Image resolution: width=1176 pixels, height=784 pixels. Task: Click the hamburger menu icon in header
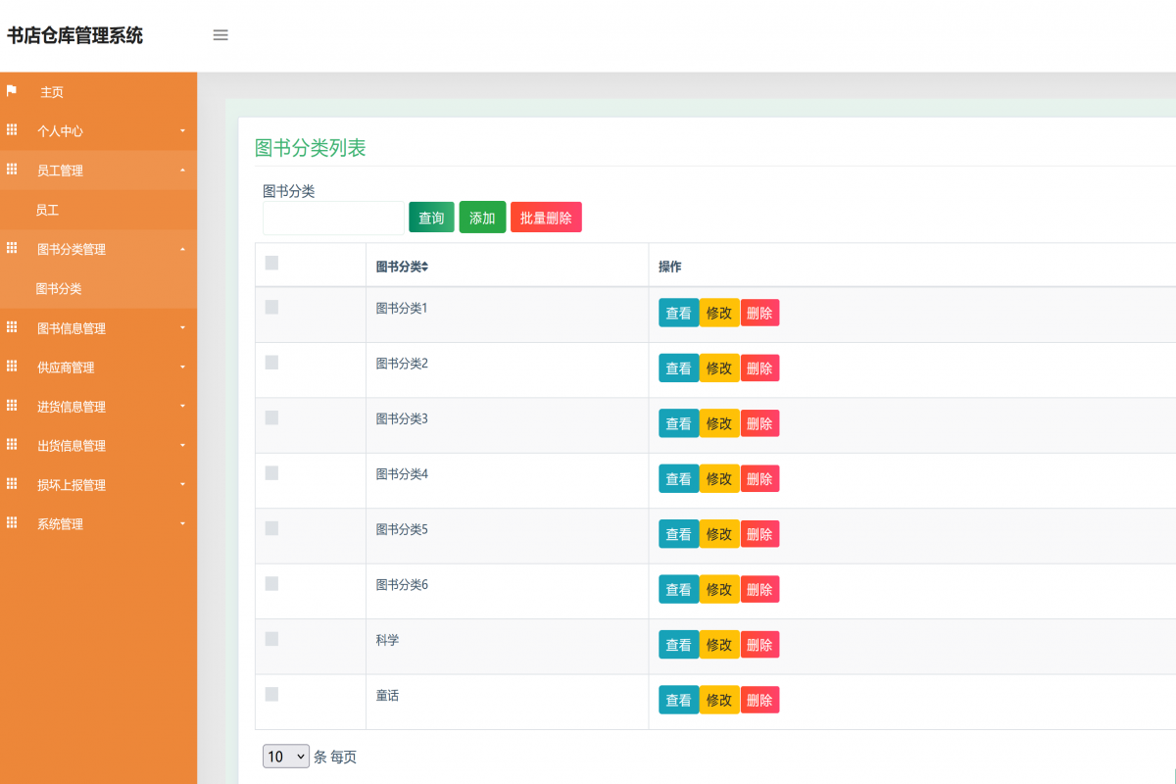pos(220,35)
